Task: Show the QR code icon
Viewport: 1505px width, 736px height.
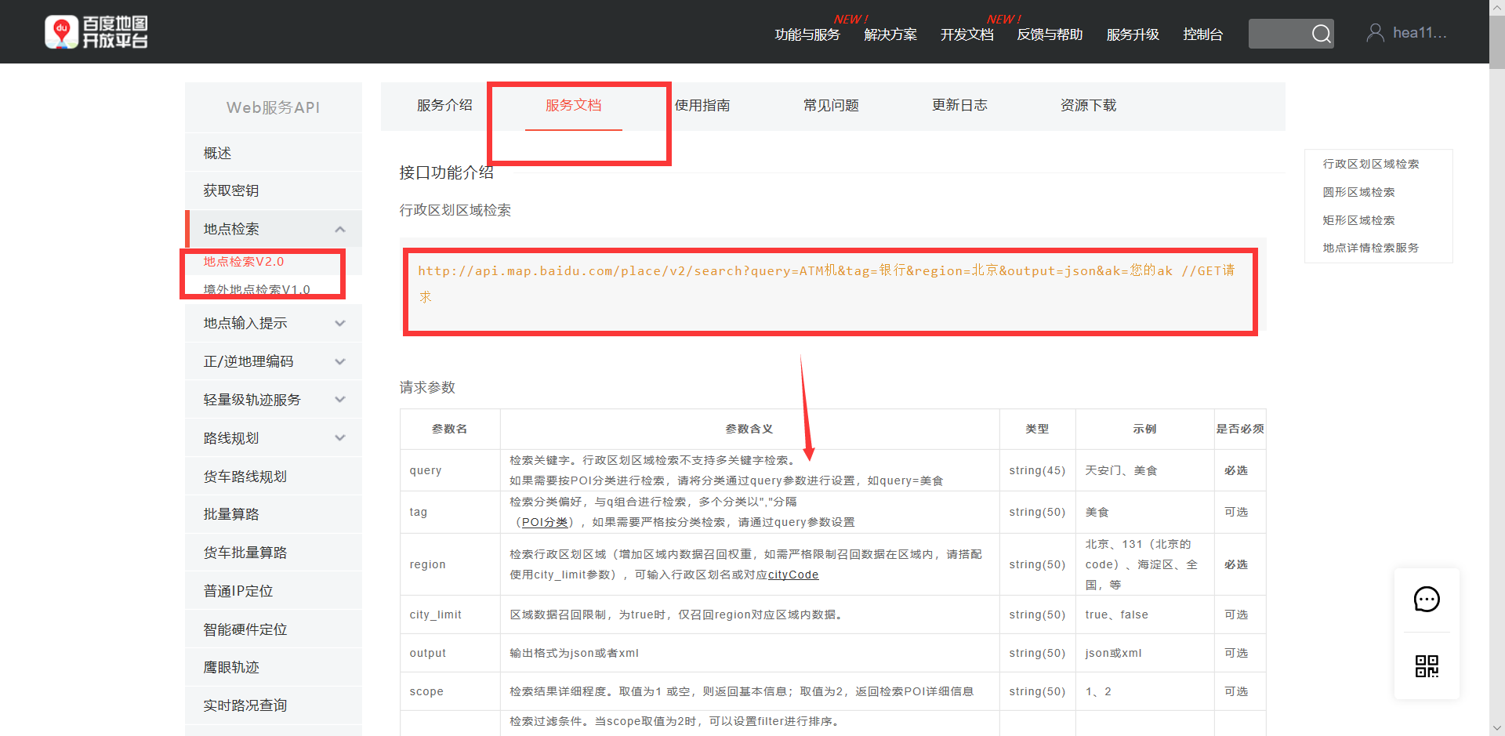Action: point(1427,666)
